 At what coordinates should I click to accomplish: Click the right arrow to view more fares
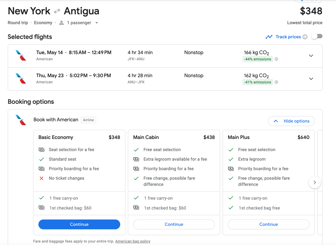tap(315, 182)
